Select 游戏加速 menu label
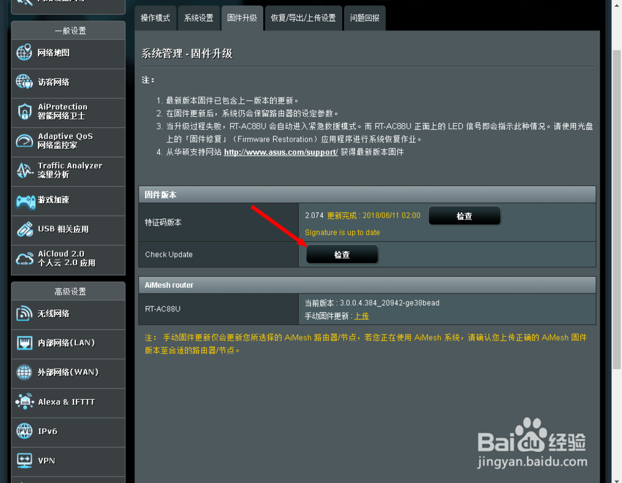 [53, 200]
